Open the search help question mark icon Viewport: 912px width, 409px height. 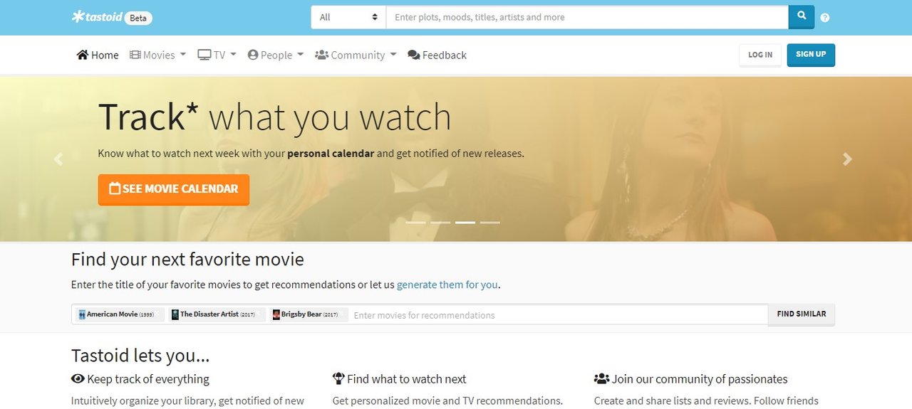[x=825, y=18]
